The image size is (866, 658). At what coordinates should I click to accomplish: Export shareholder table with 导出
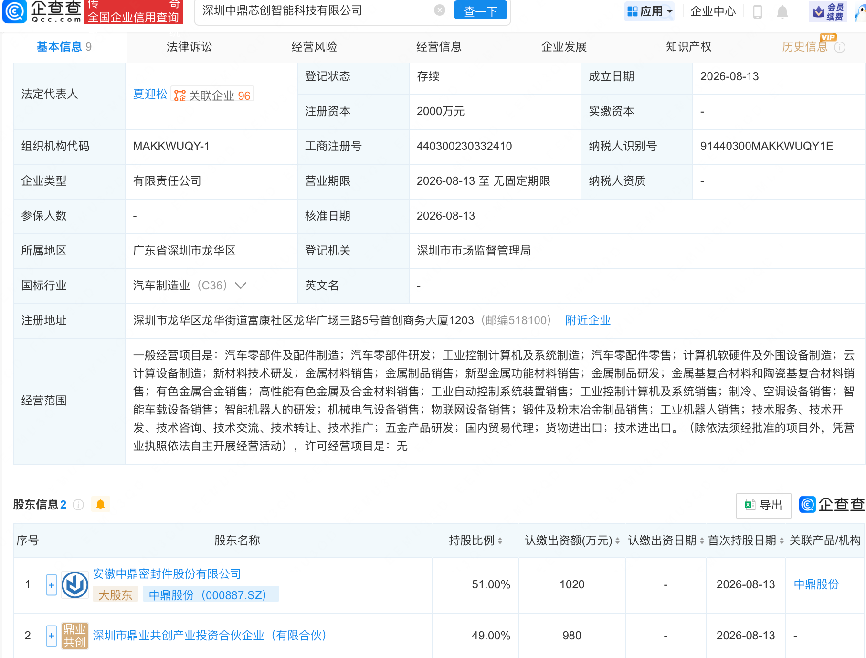coord(763,506)
